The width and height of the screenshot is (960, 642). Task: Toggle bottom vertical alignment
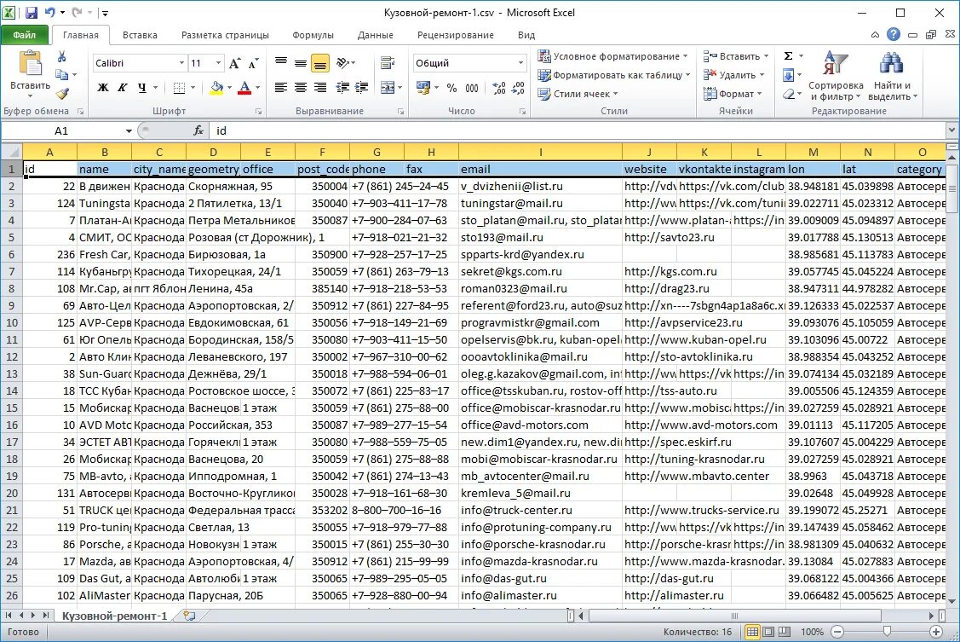[x=320, y=62]
